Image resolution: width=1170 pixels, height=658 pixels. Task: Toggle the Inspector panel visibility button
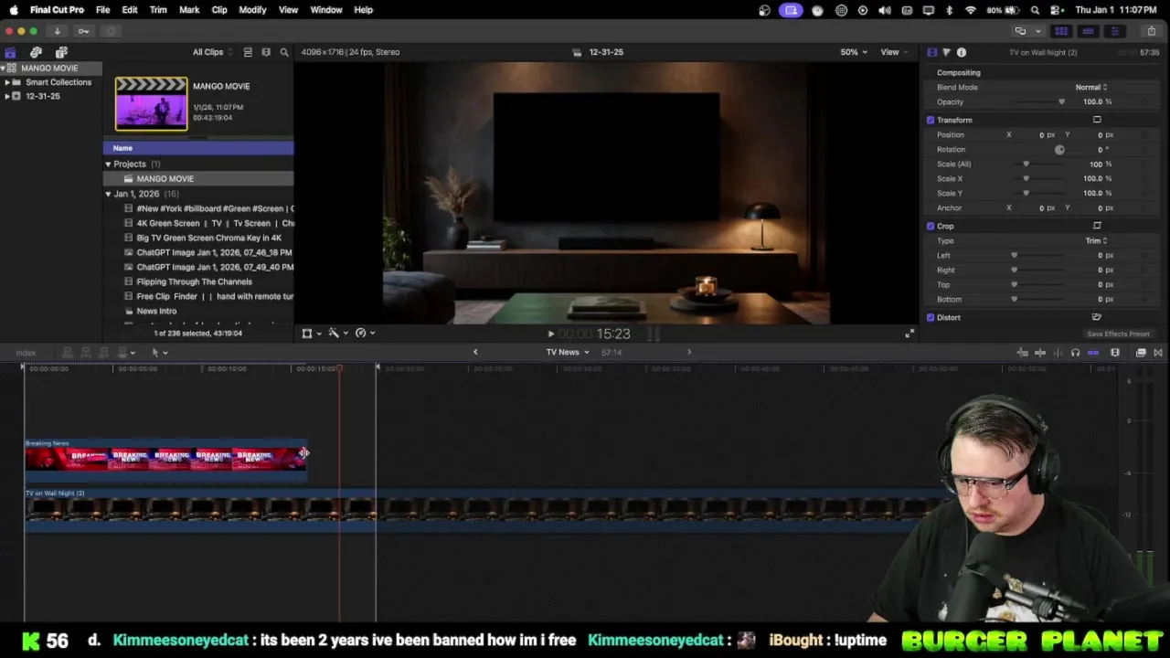pos(1114,31)
